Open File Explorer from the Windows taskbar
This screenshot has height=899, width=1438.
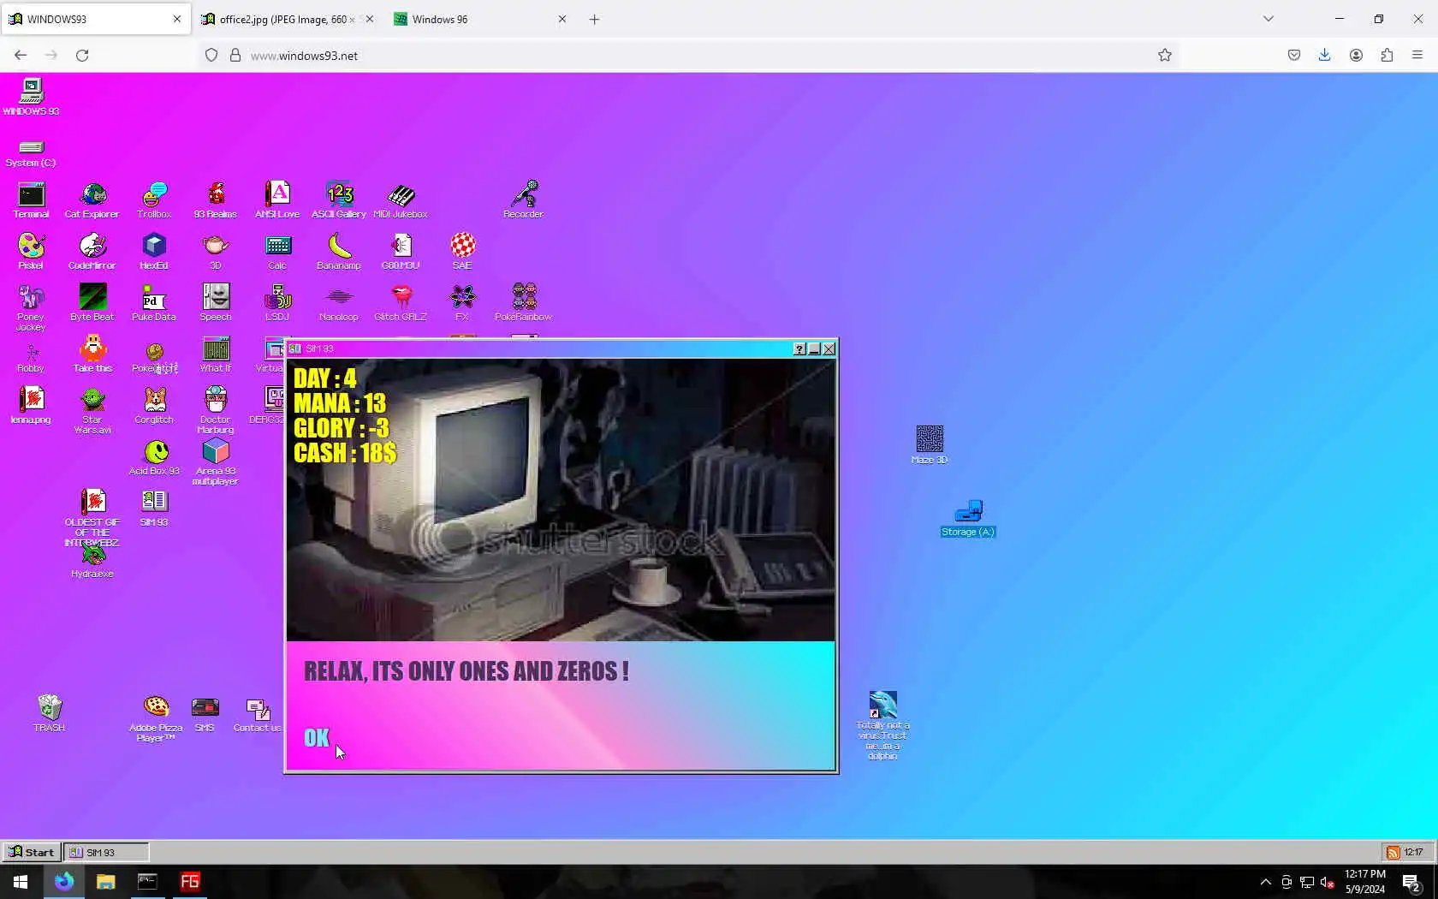105,882
